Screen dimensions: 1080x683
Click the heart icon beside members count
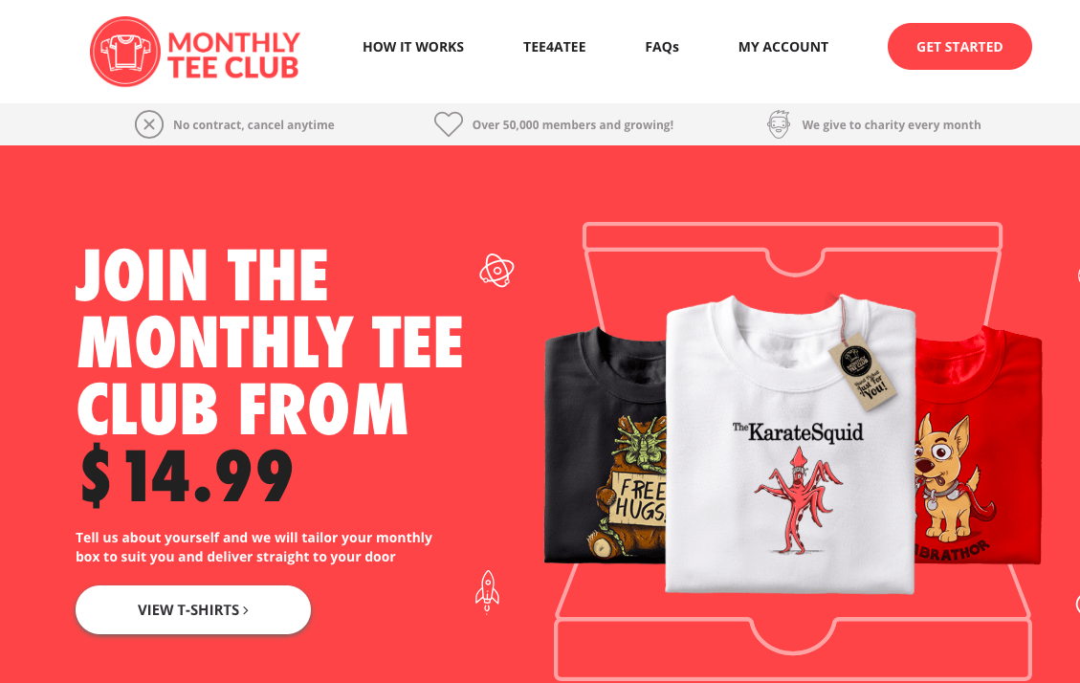[x=449, y=124]
